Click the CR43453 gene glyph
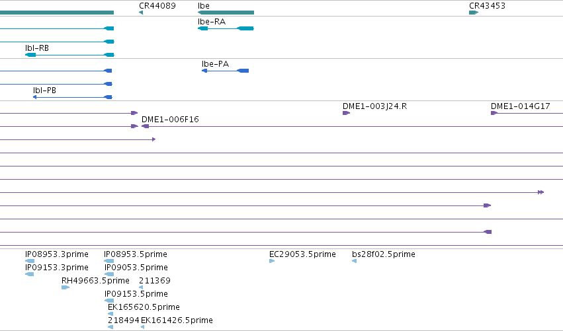The image size is (563, 331). [474, 13]
